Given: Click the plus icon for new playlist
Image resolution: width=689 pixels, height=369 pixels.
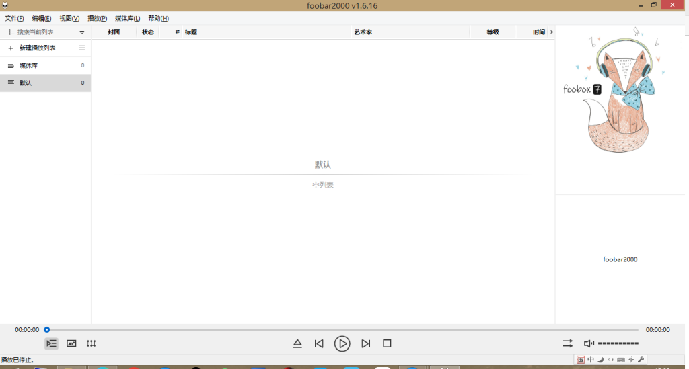Looking at the screenshot, I should pyautogui.click(x=11, y=48).
